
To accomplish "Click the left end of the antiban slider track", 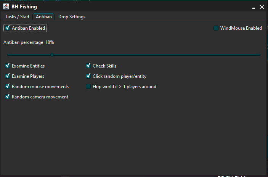I will (x=8, y=55).
